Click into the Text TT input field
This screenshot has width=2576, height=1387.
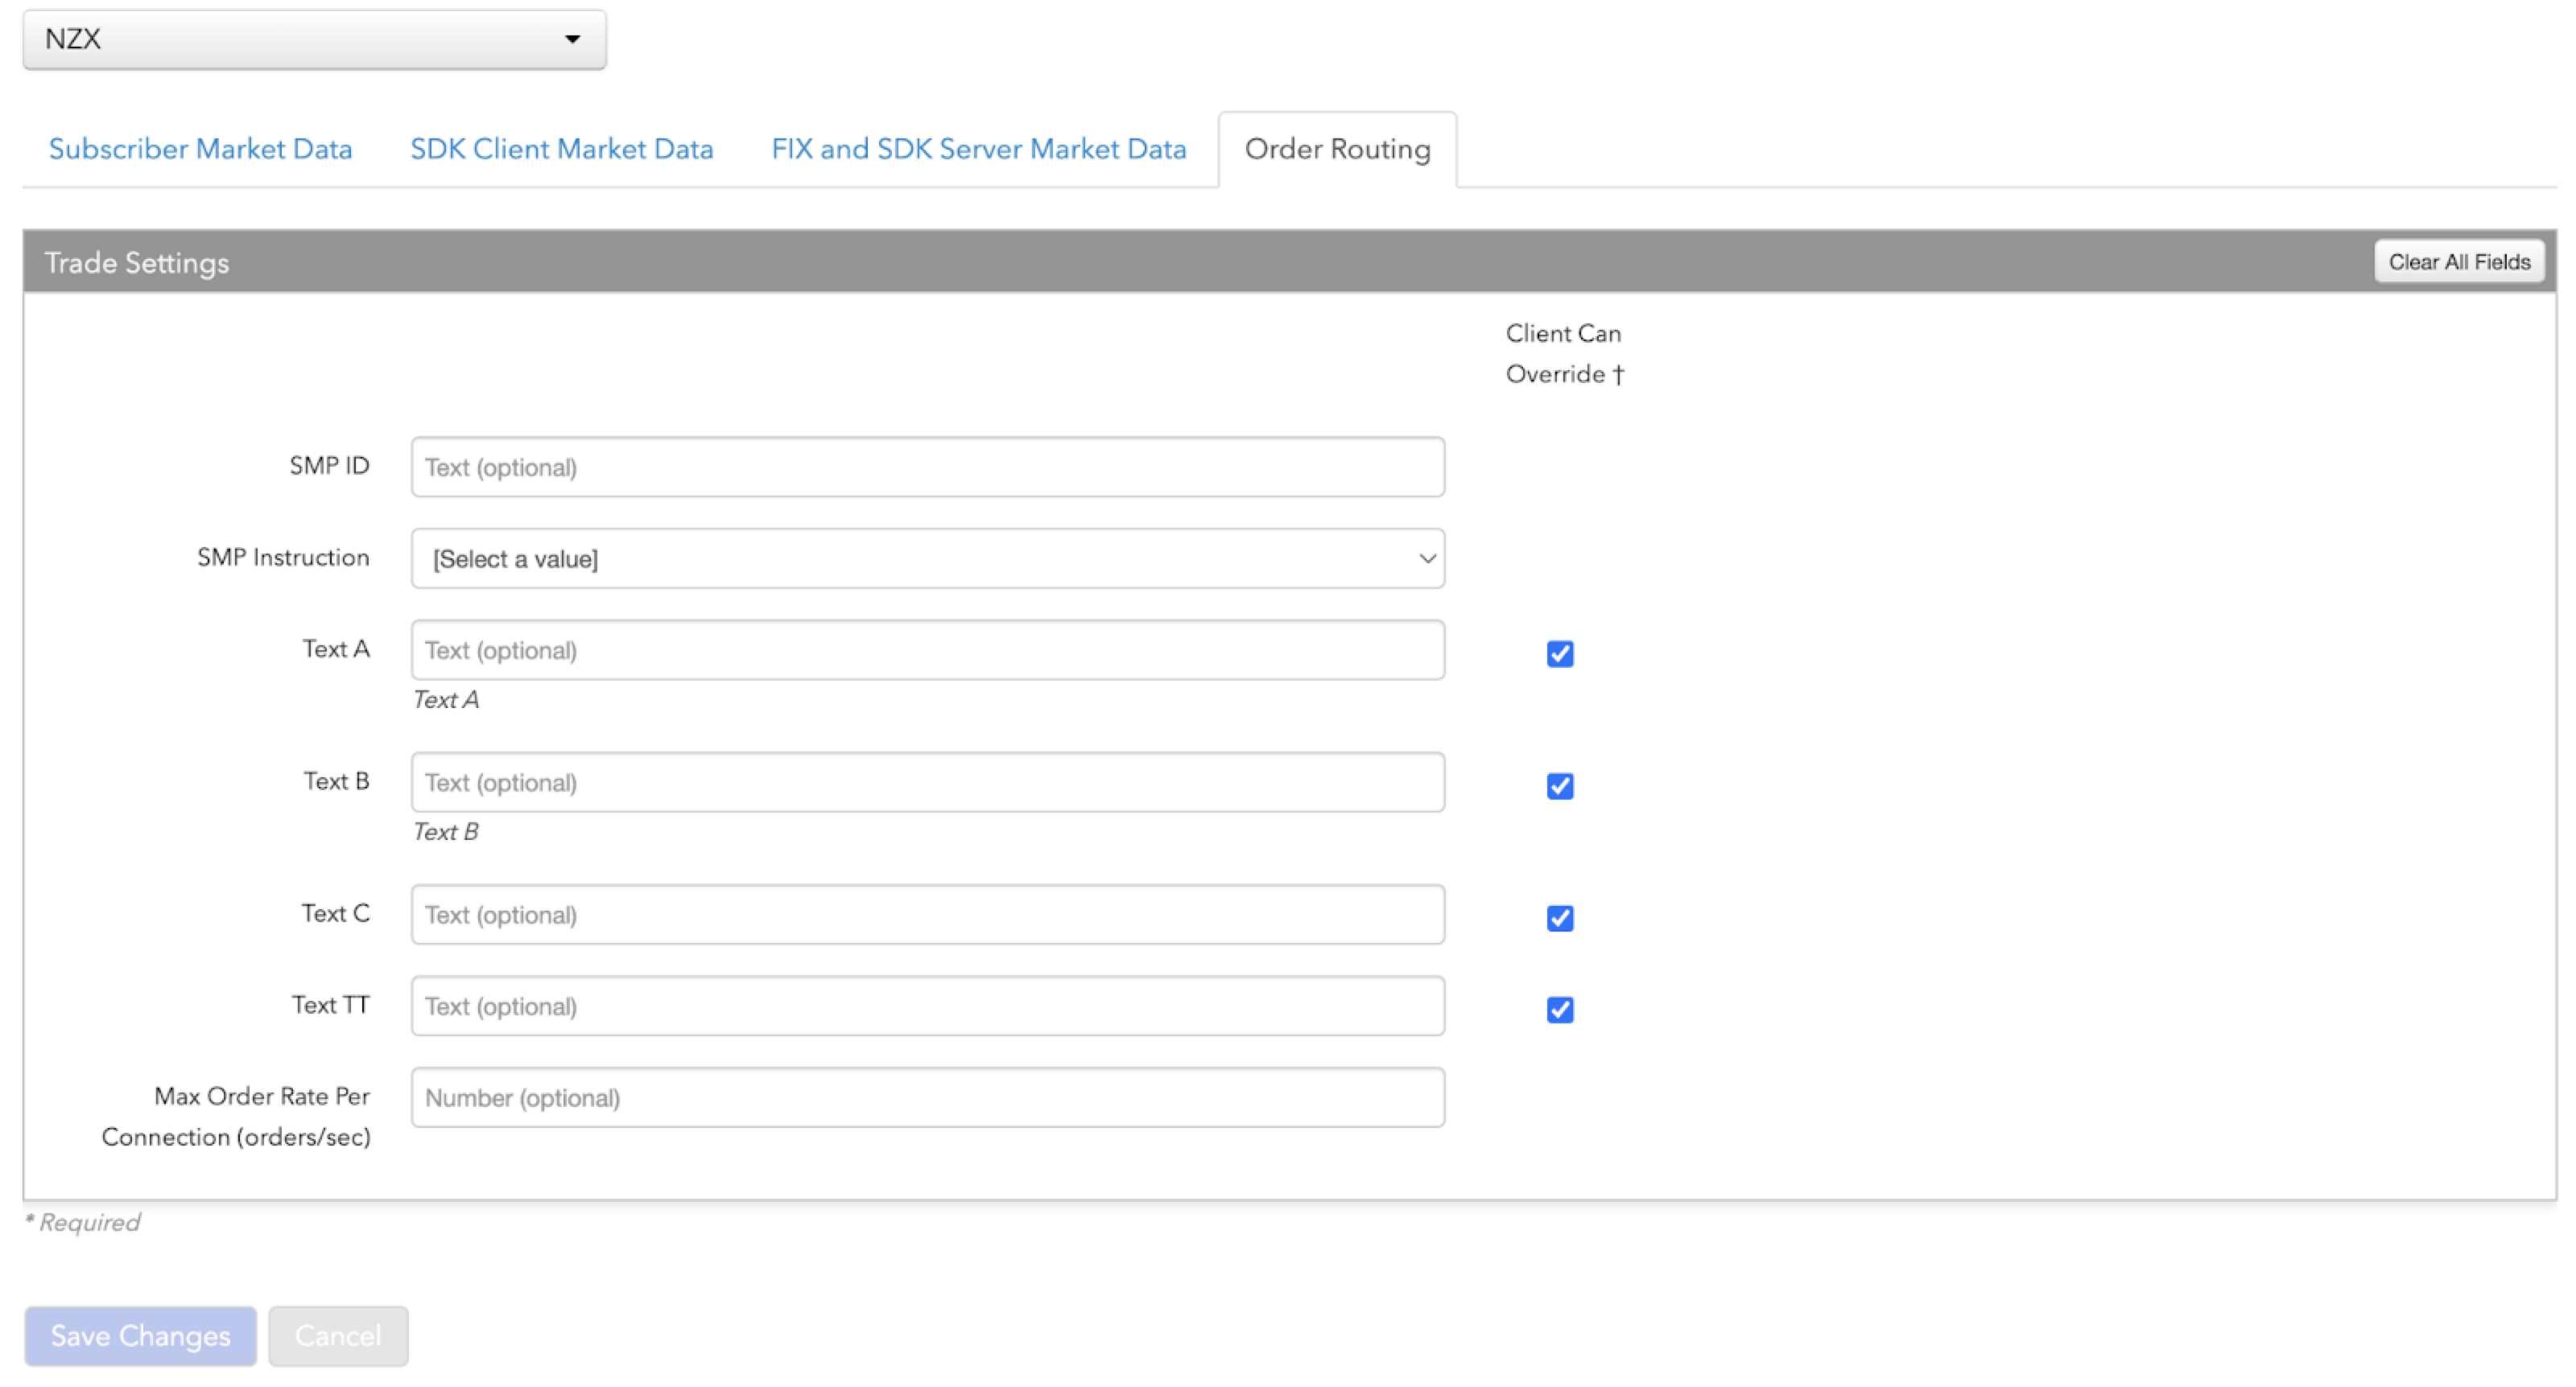927,1006
